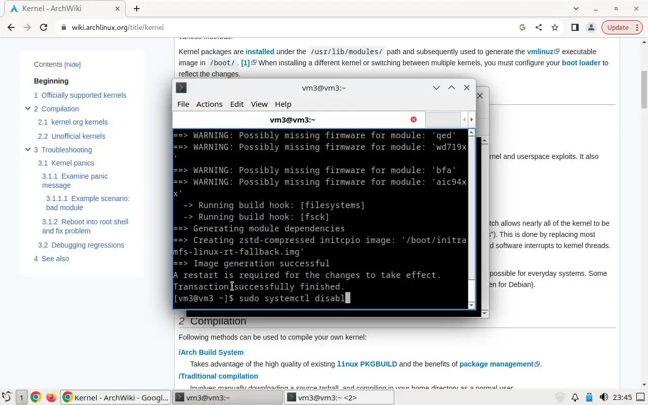Toggle the Chrome side panel
This screenshot has width=648, height=405.
pyautogui.click(x=575, y=27)
